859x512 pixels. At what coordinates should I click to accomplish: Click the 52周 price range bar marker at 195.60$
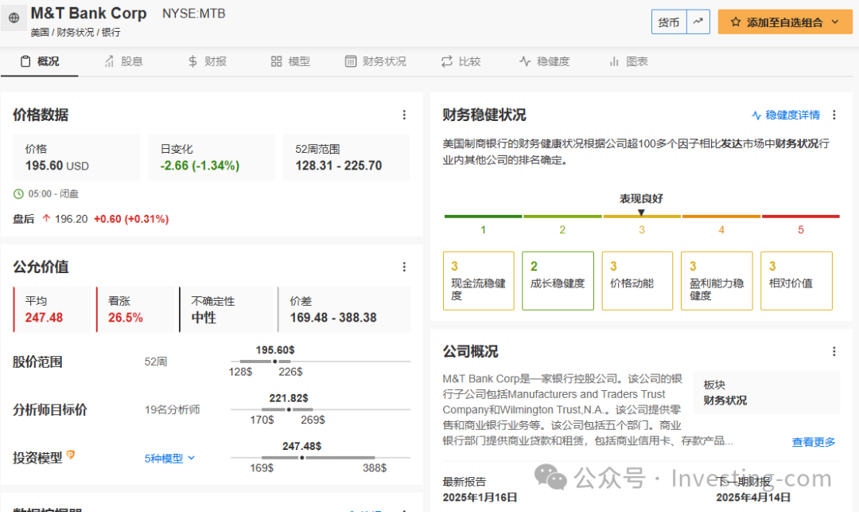pos(275,362)
